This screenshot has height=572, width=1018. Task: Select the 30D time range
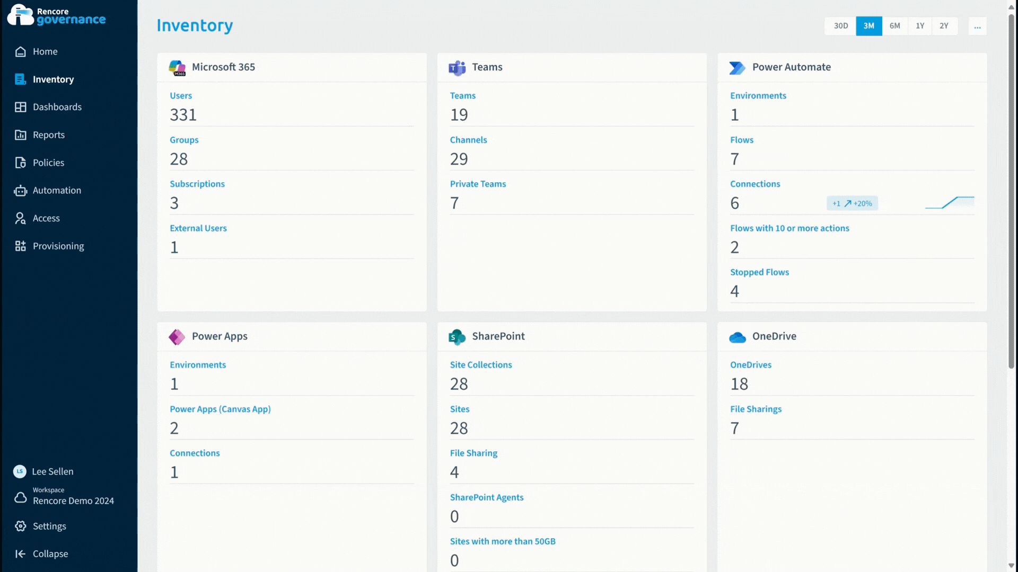click(x=840, y=26)
